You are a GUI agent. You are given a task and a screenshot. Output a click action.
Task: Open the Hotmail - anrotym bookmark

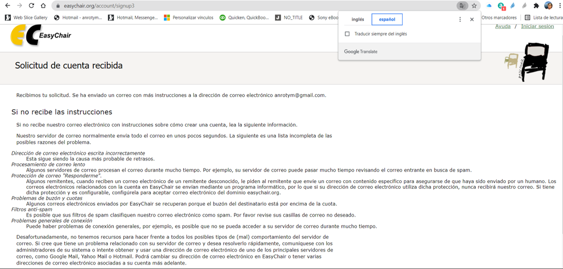coord(78,17)
